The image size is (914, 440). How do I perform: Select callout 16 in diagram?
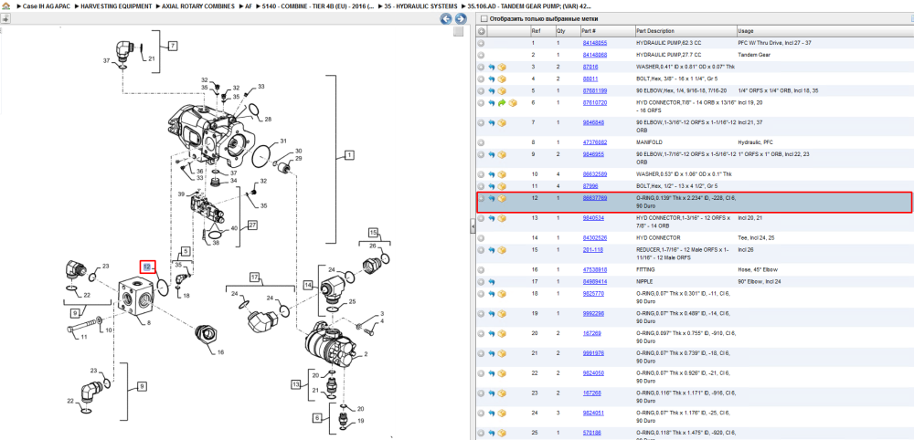220,352
